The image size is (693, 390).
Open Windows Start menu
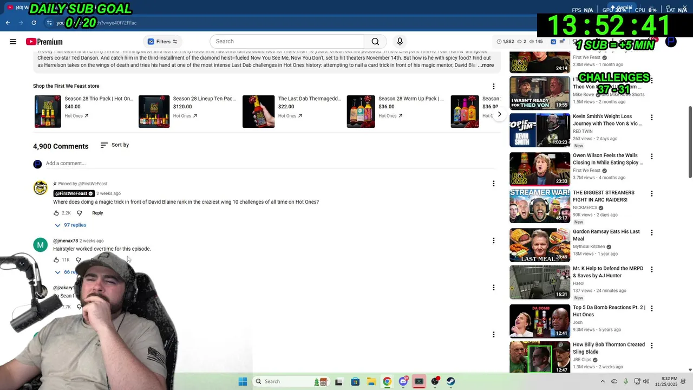(243, 381)
